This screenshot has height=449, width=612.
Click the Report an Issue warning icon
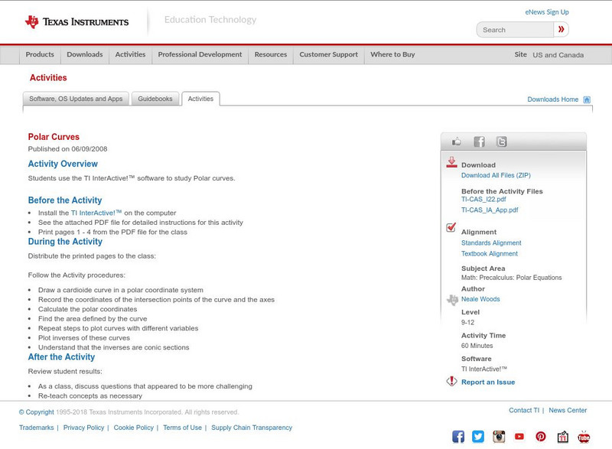coord(451,381)
